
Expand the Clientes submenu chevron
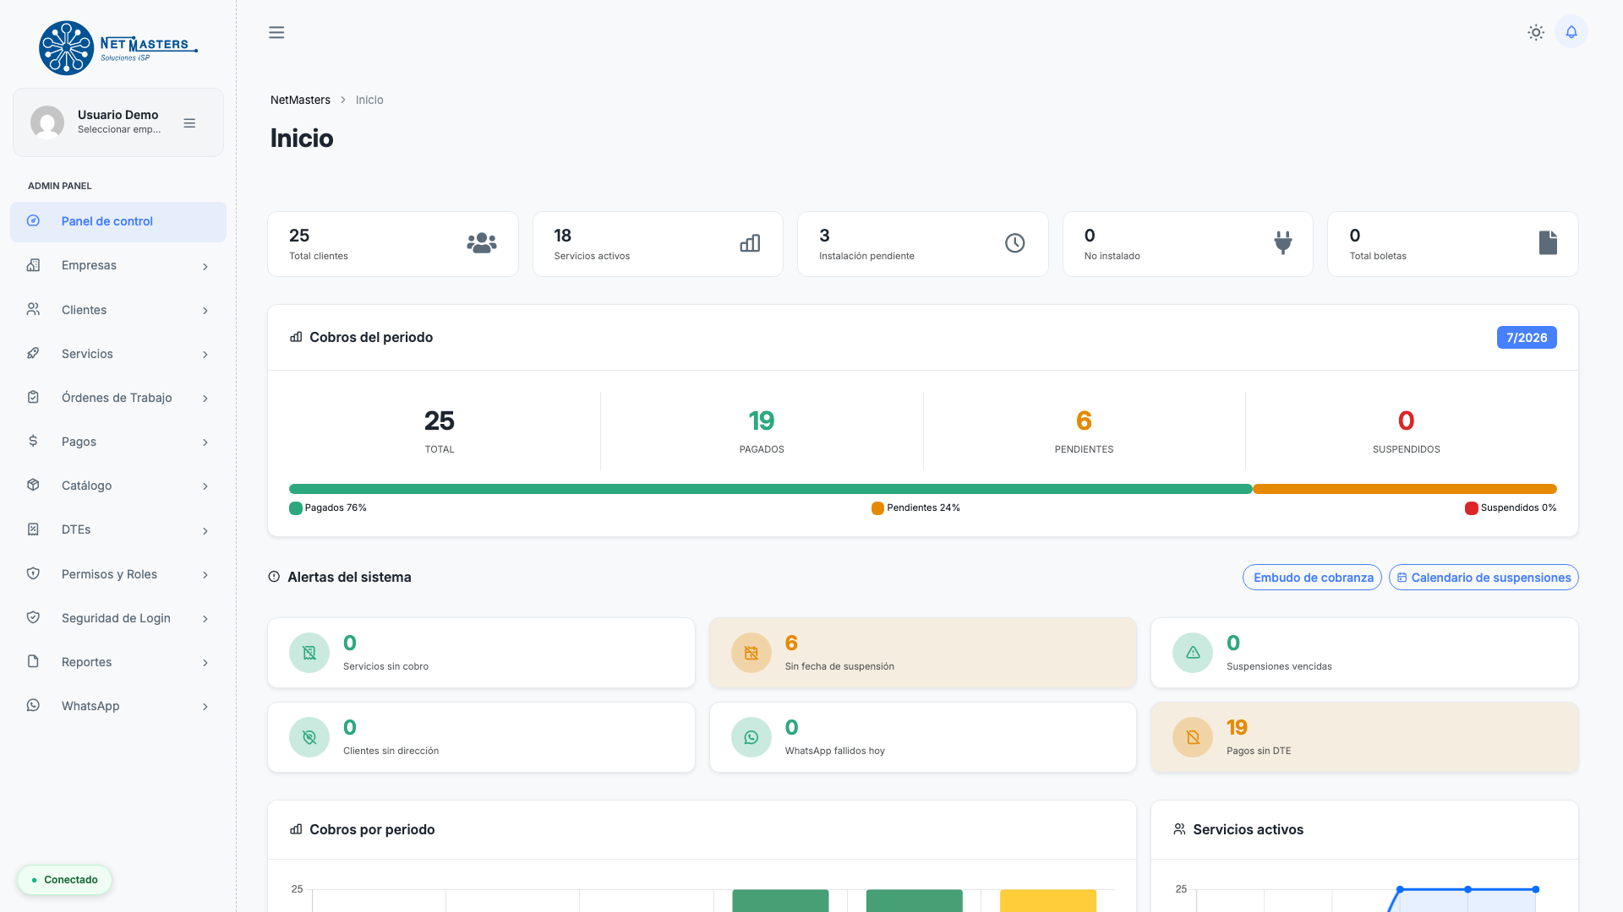(205, 311)
